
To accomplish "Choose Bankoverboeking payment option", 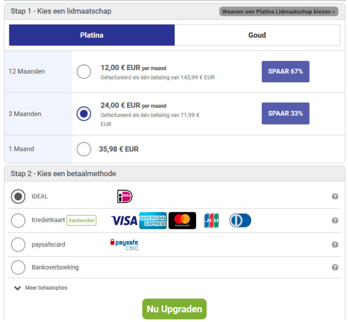I will point(18,267).
